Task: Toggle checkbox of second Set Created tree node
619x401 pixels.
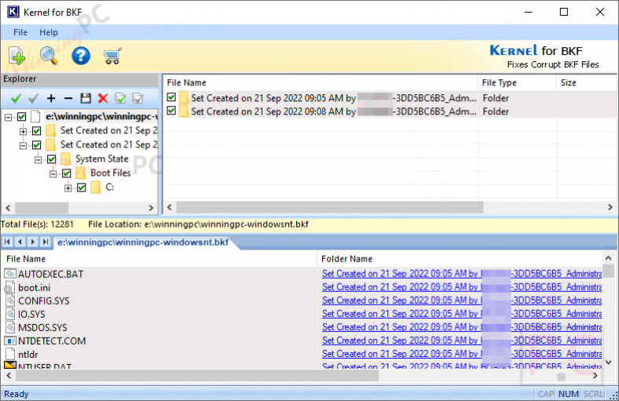Action: (x=37, y=144)
